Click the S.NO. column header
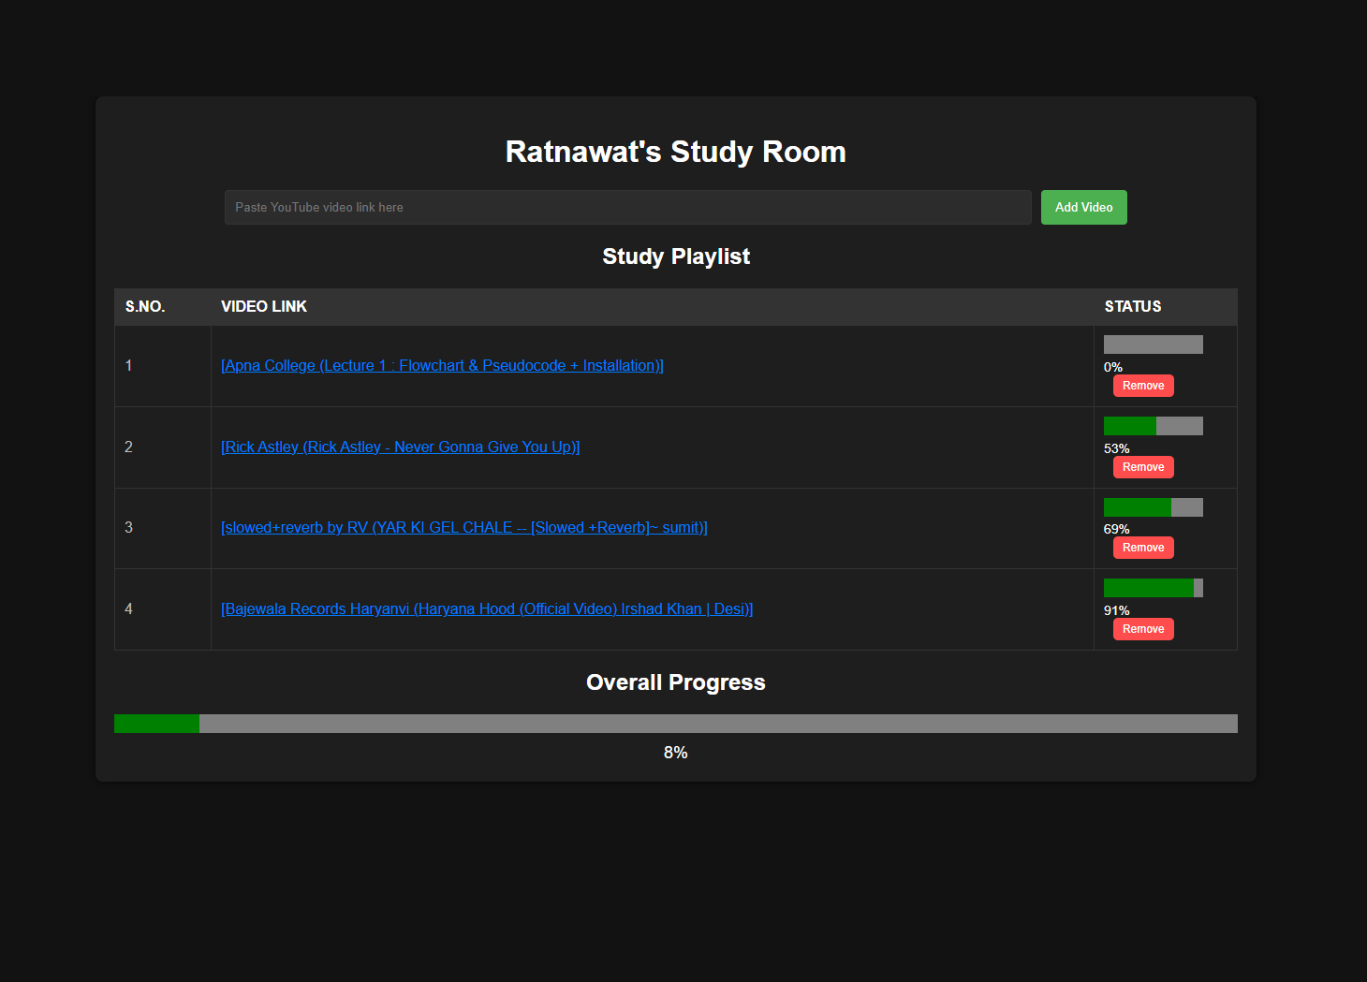The width and height of the screenshot is (1367, 982). click(x=145, y=307)
